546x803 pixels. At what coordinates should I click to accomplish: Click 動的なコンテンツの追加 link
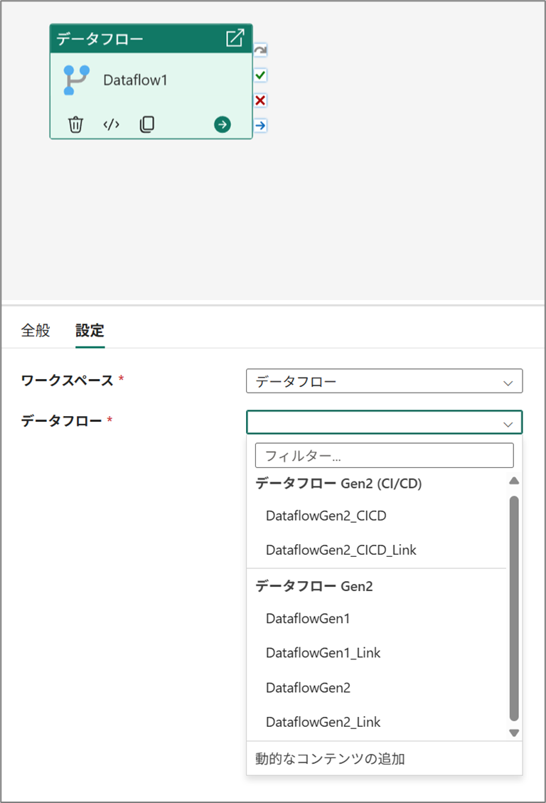point(330,758)
